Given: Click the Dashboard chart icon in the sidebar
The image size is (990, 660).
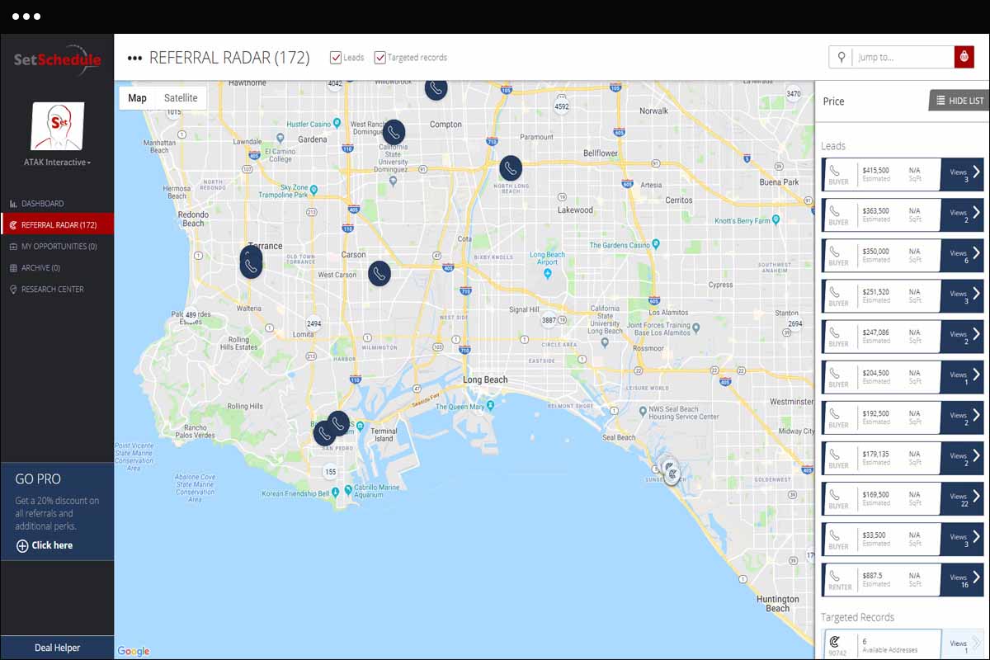Looking at the screenshot, I should pos(13,204).
